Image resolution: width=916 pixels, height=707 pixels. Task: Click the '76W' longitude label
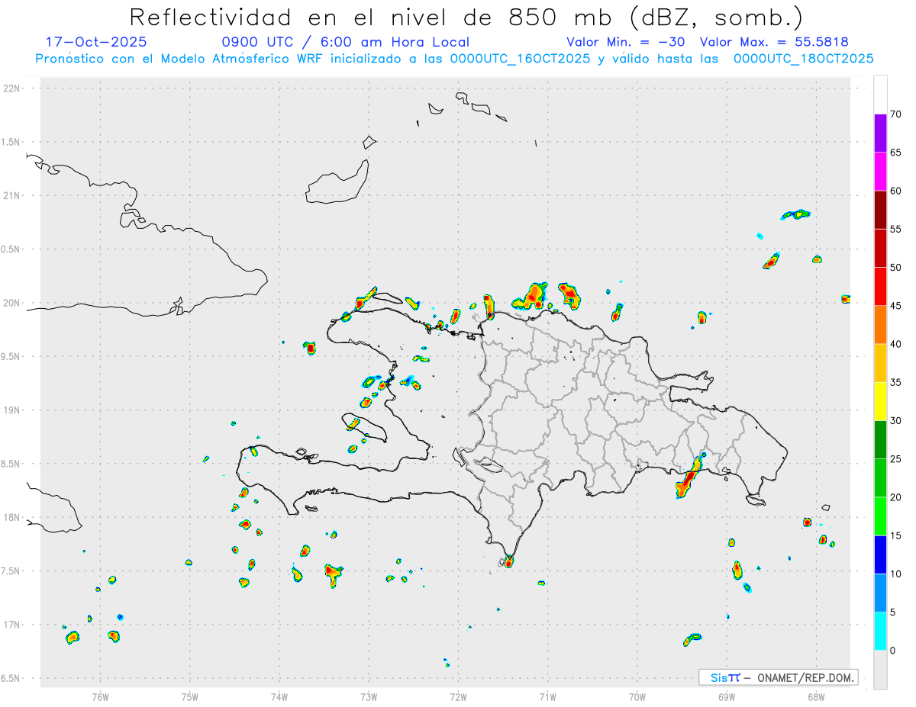[100, 696]
